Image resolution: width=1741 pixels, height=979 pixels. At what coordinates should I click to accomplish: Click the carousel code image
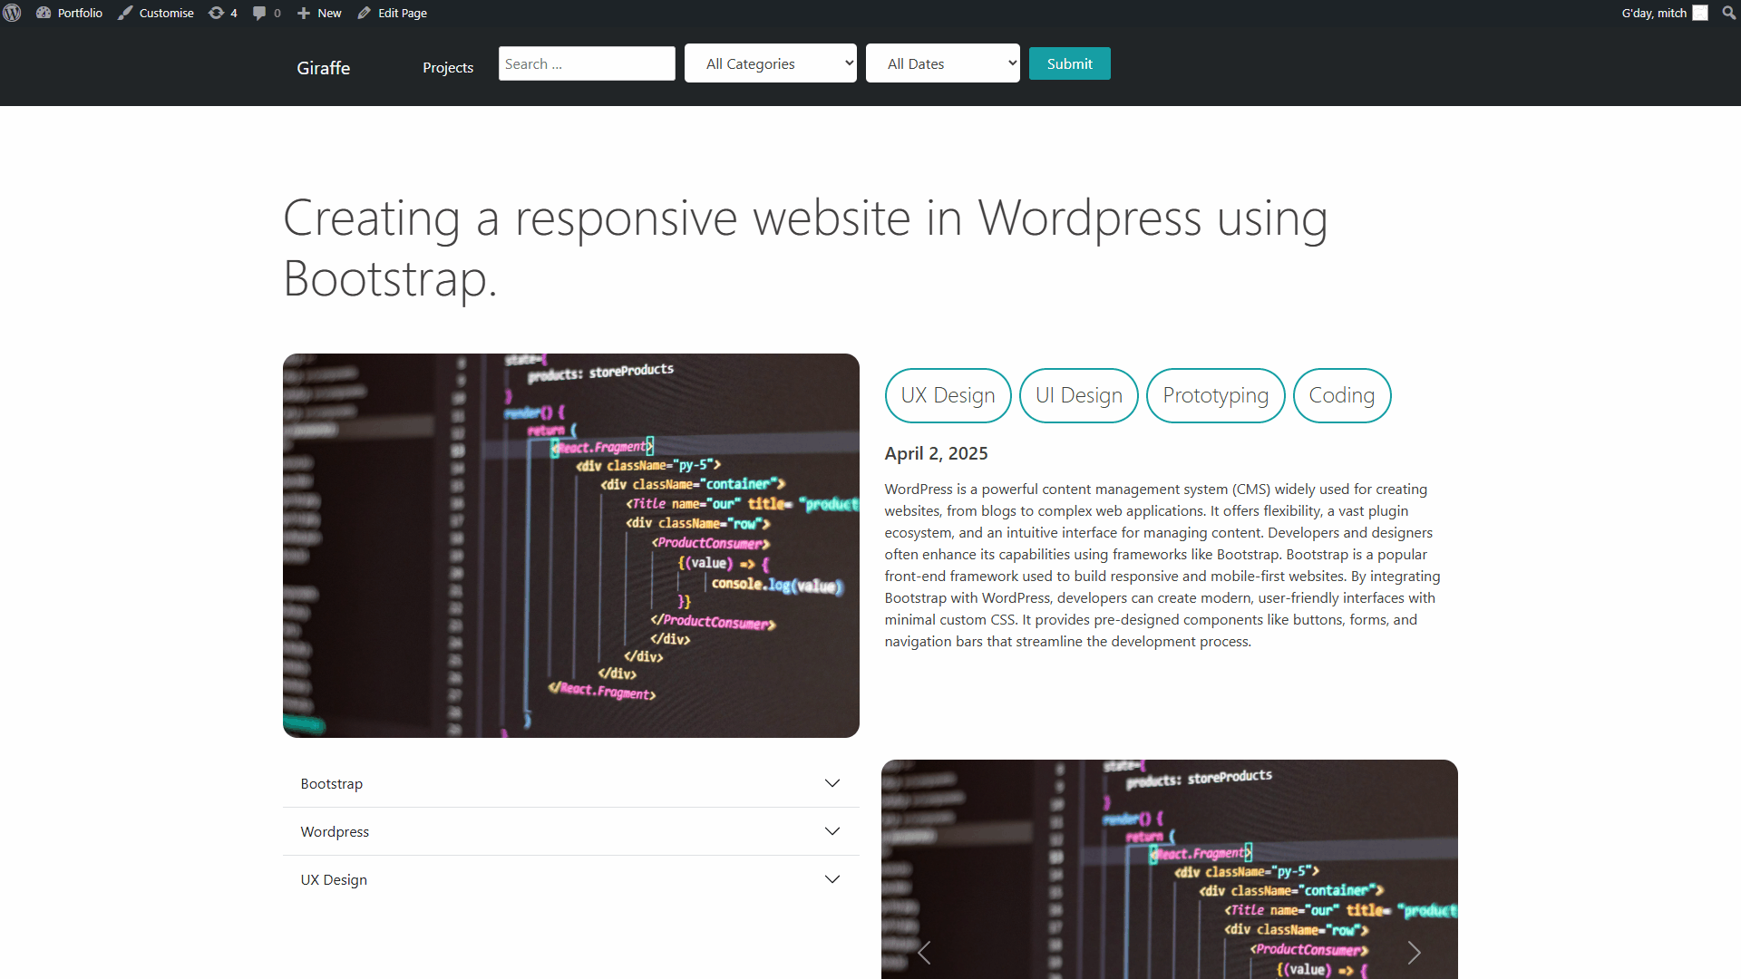pyautogui.click(x=1170, y=869)
